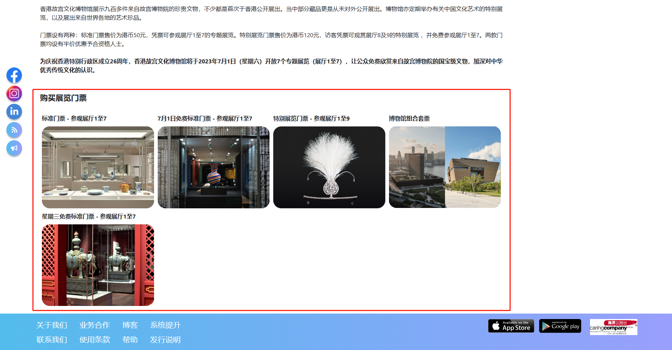The height and width of the screenshot is (350, 672).
Task: Click the Instagram icon in sidebar
Action: click(x=14, y=94)
